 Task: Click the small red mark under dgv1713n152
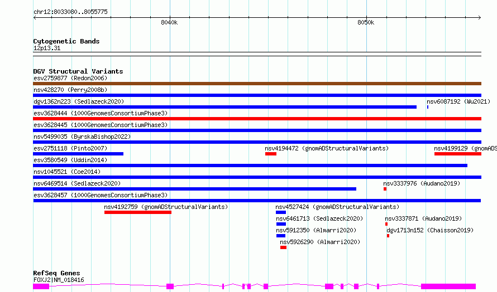tap(388, 236)
